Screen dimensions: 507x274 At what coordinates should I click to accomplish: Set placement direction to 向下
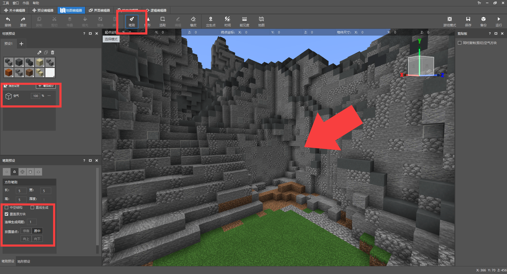[37, 239]
